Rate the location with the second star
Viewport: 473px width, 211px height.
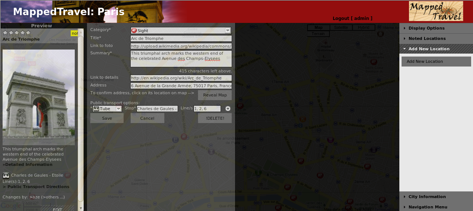tap(11, 33)
